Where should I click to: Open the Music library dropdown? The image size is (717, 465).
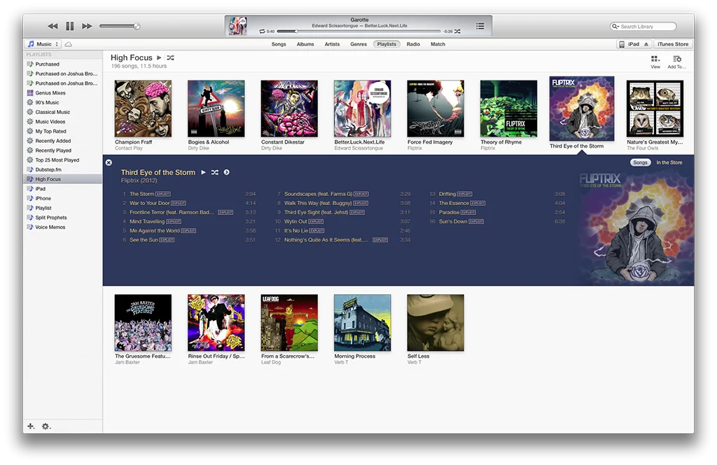click(43, 44)
